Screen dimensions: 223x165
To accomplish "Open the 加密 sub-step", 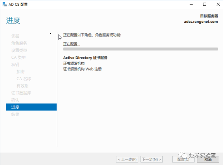I will click(x=20, y=72).
